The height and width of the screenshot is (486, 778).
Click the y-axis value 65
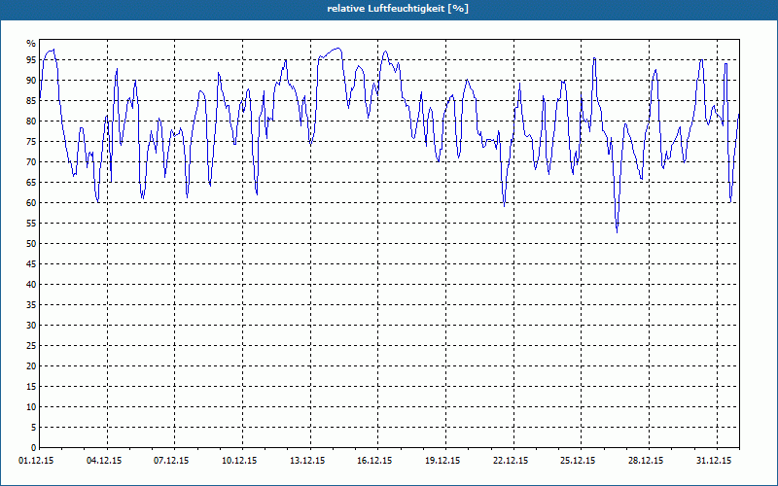tap(31, 183)
